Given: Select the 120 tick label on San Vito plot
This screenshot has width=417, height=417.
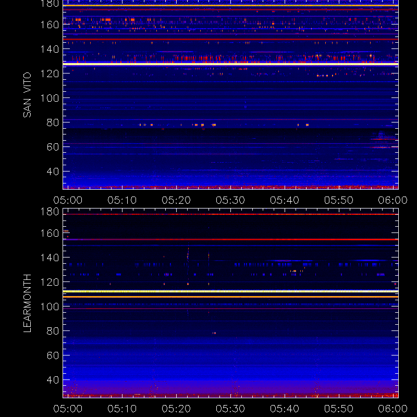Looking at the screenshot, I should point(50,73).
